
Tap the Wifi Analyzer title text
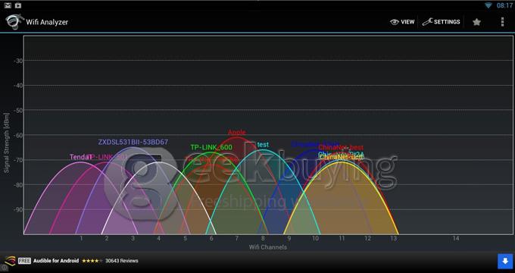click(x=47, y=22)
